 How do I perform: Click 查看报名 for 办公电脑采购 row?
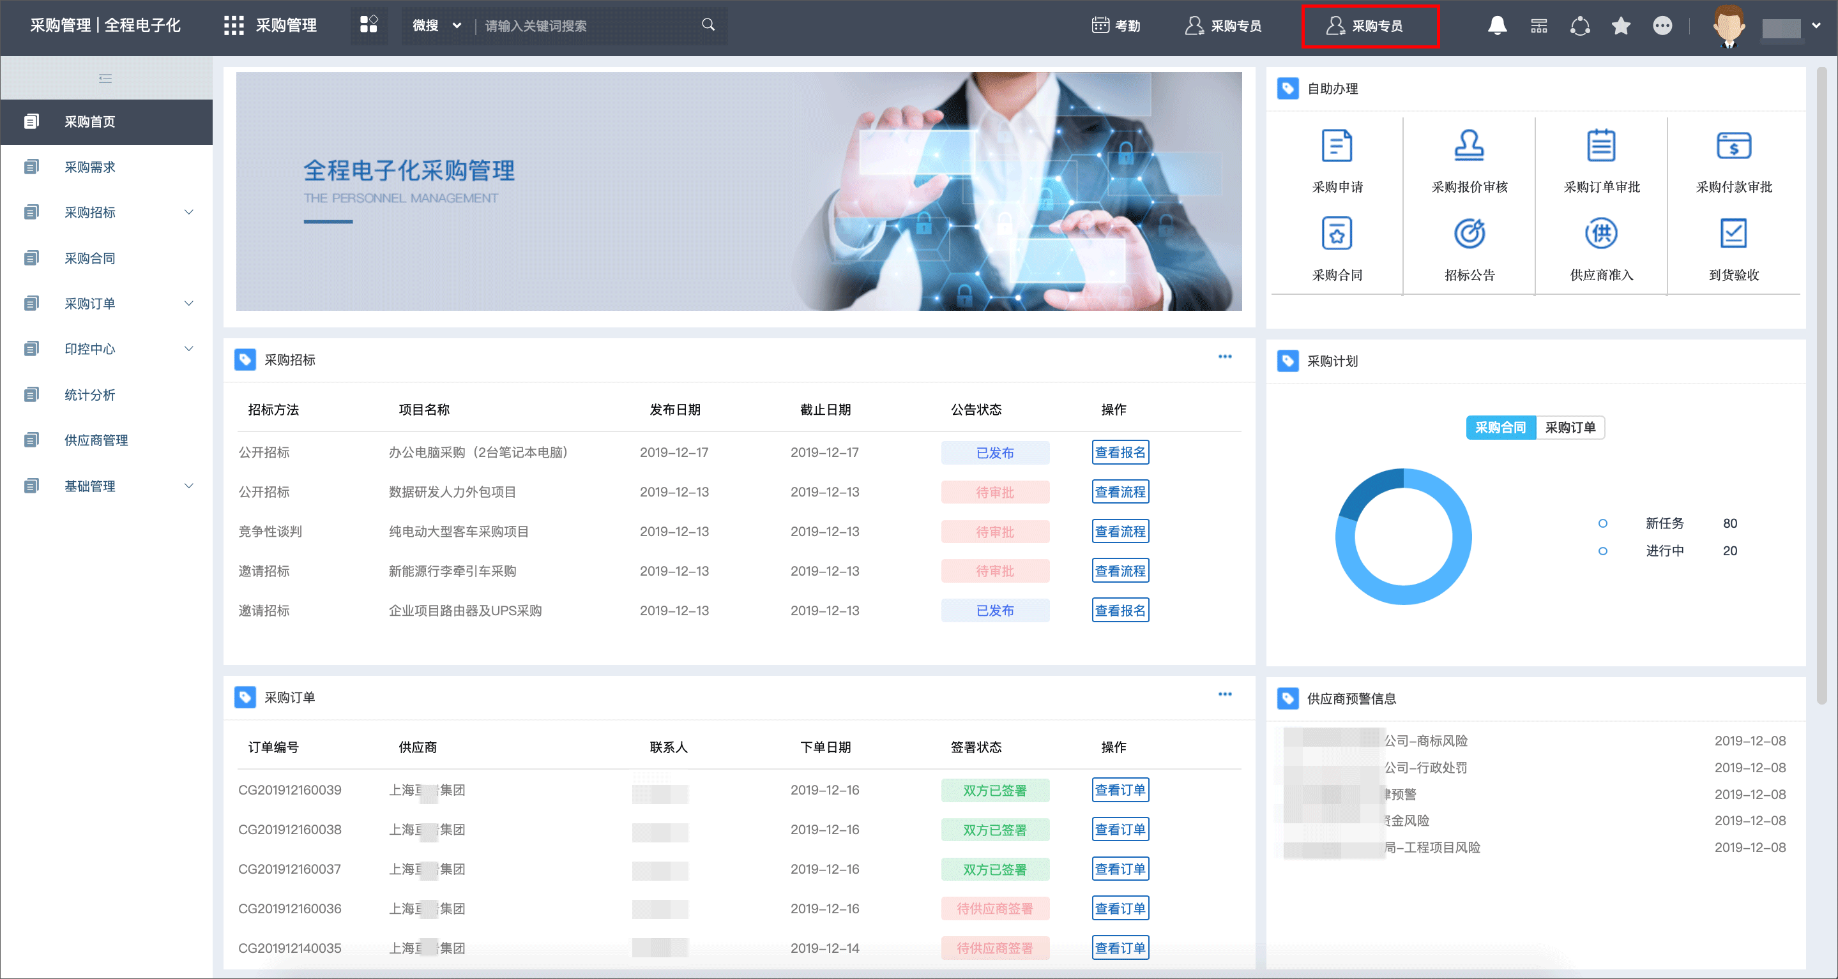click(x=1120, y=452)
